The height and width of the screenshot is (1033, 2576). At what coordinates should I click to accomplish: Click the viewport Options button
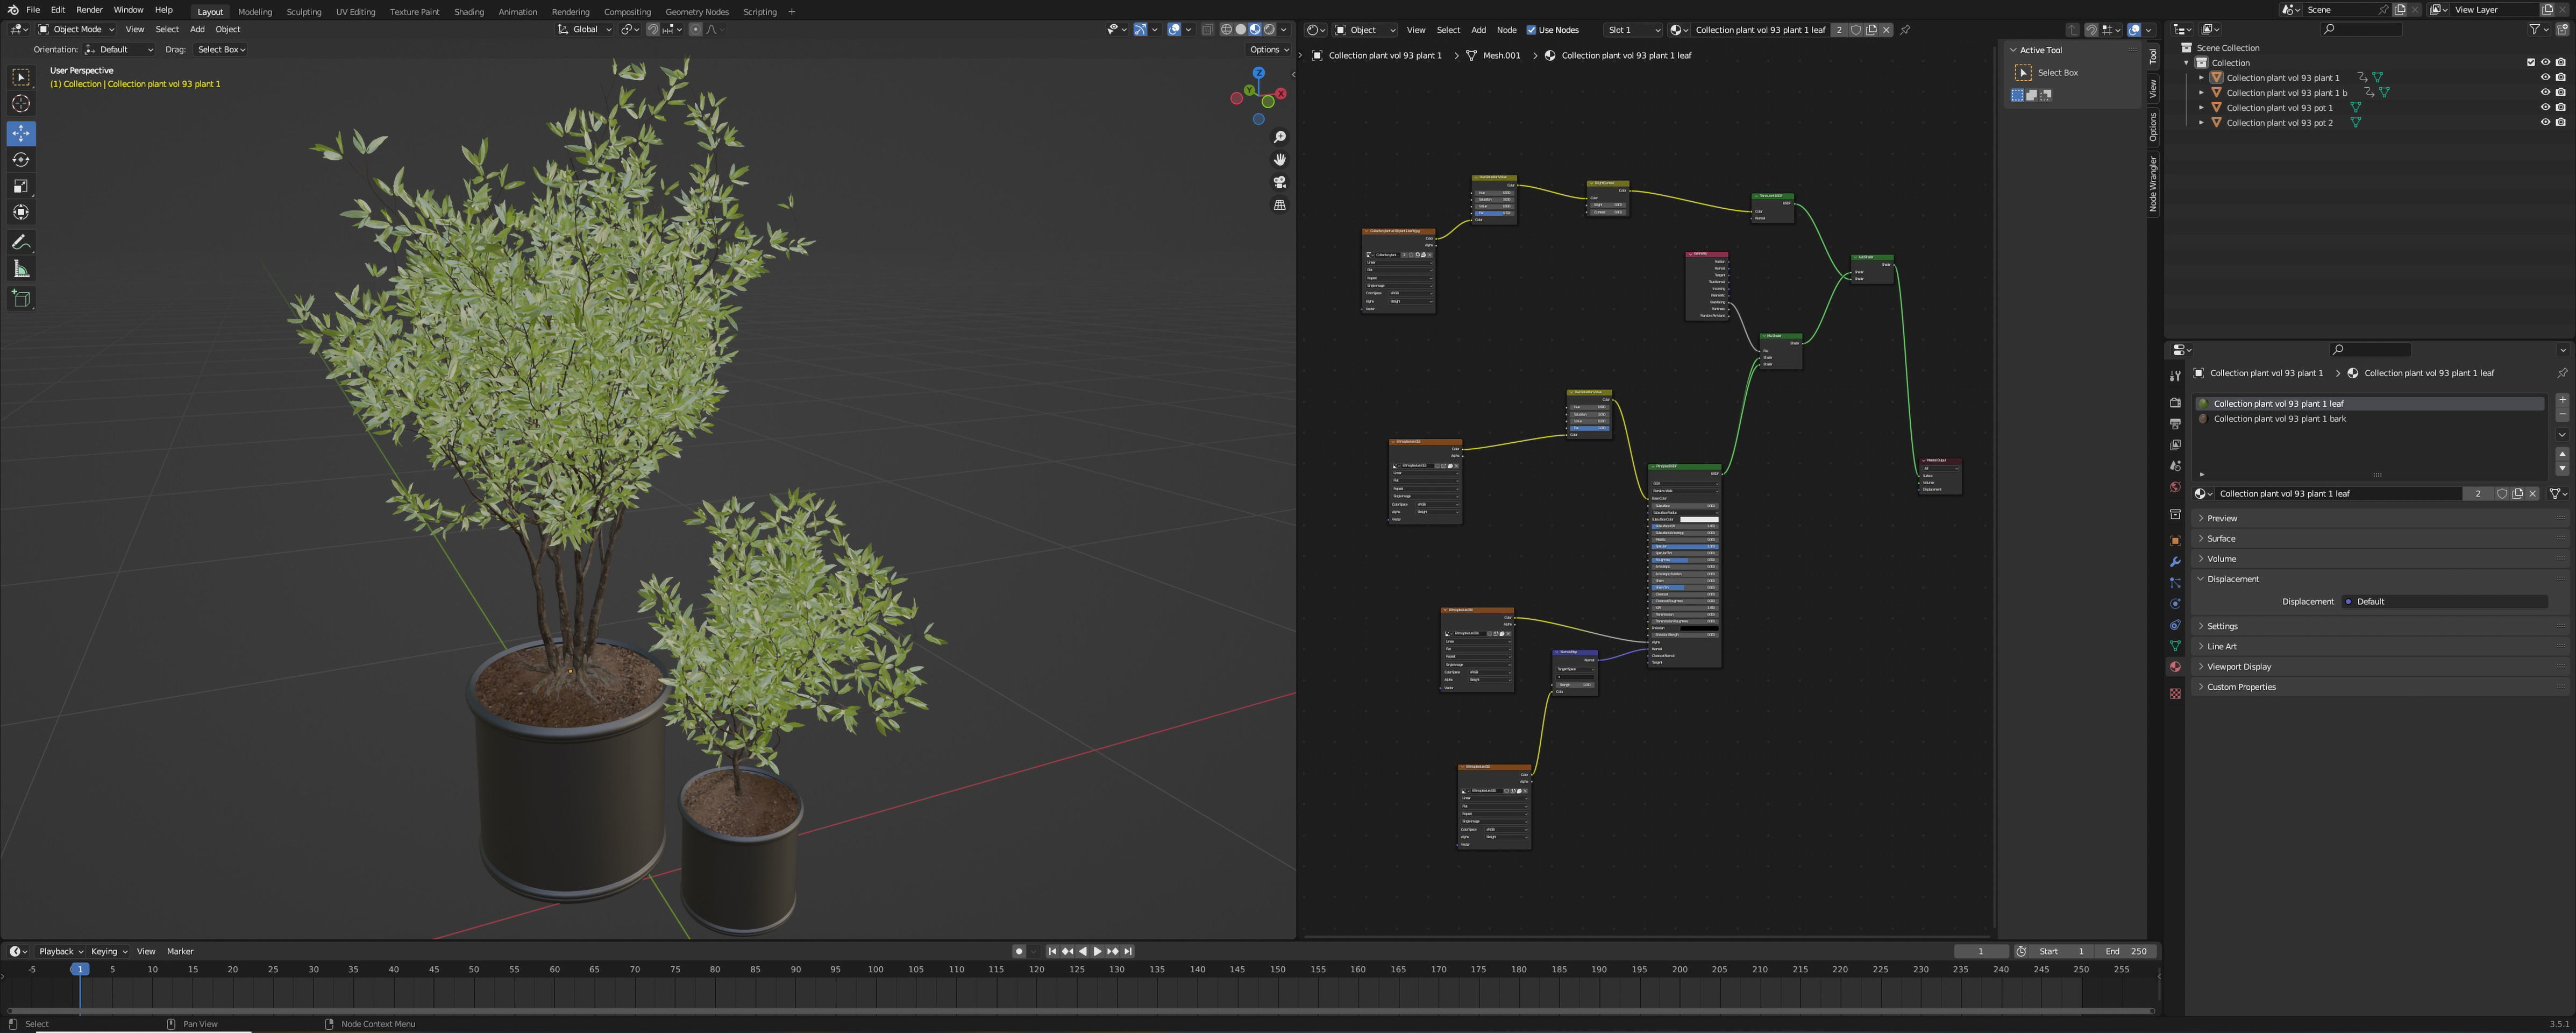1268,49
